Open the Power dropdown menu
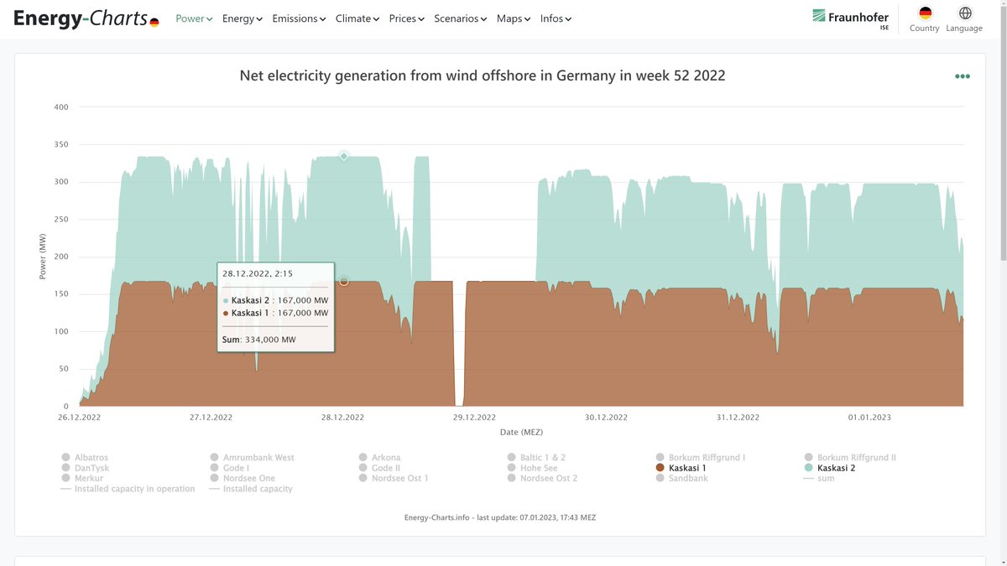This screenshot has width=1007, height=566. click(193, 17)
